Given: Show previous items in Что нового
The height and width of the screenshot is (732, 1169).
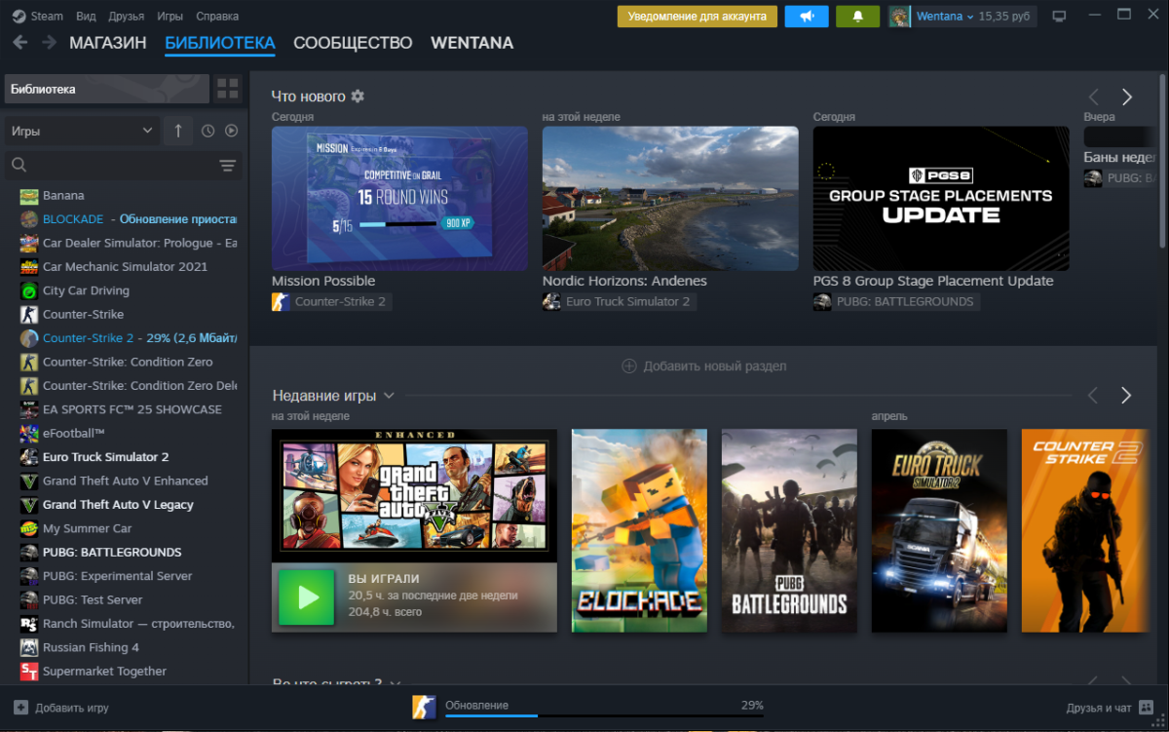Looking at the screenshot, I should pyautogui.click(x=1093, y=97).
